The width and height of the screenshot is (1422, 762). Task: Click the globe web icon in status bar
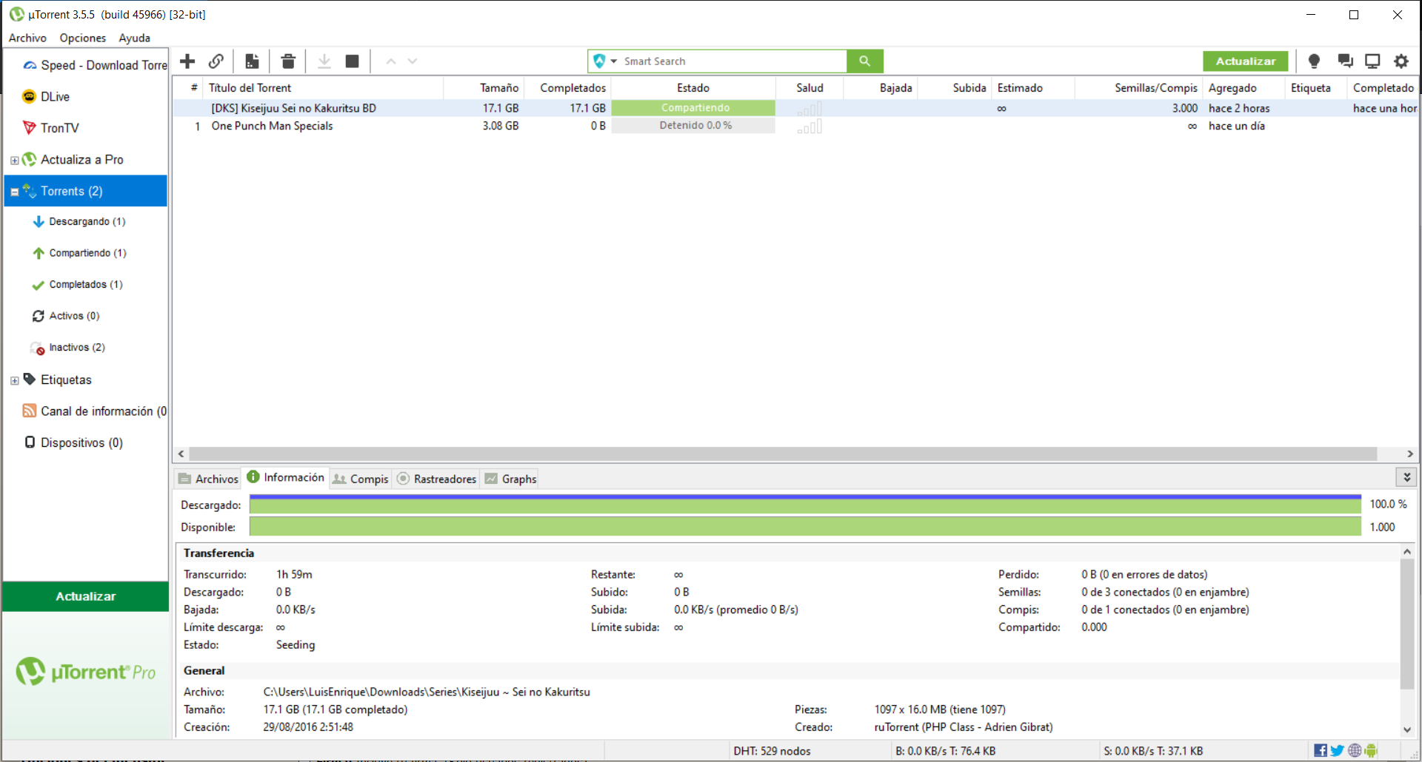point(1355,751)
